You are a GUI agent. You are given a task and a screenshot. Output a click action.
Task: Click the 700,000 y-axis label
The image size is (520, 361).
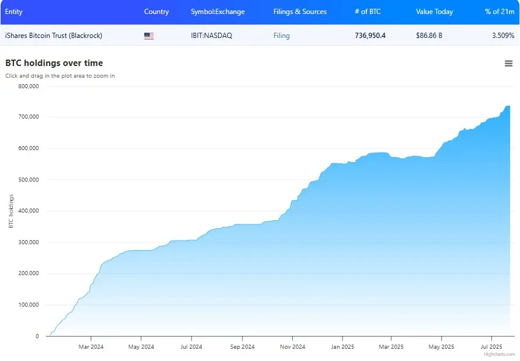[29, 117]
